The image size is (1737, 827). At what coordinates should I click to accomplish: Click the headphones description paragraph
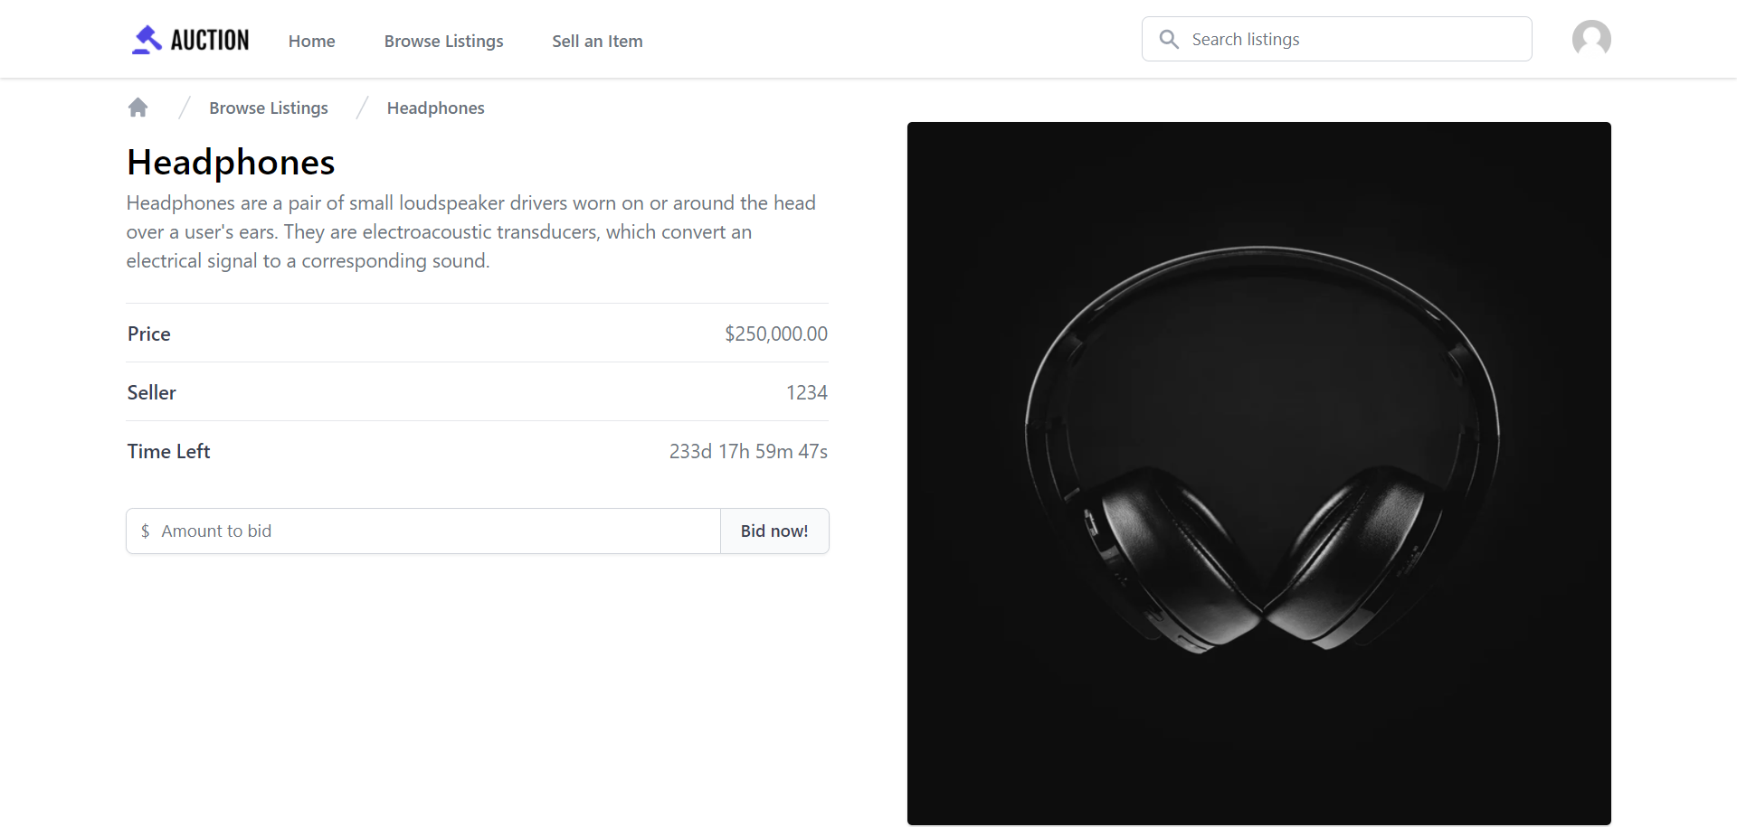pos(470,232)
